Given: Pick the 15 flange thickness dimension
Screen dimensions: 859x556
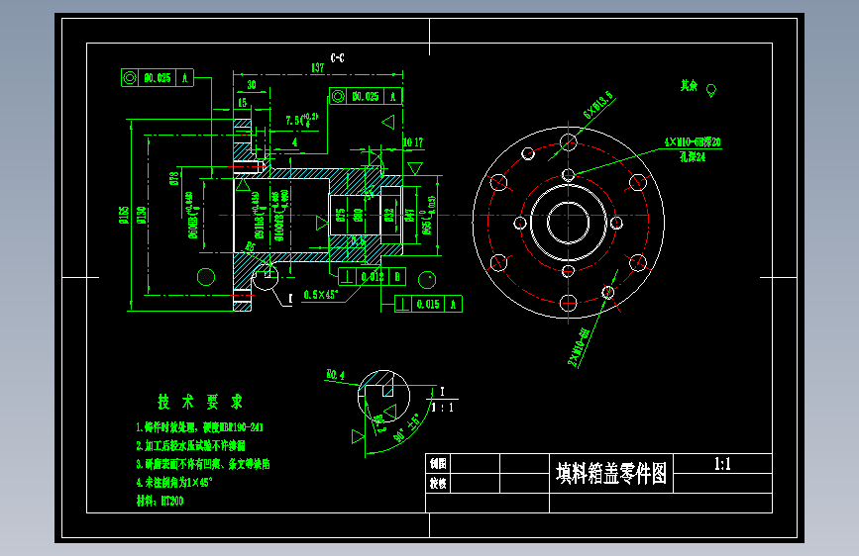Looking at the screenshot, I should coord(242,102).
